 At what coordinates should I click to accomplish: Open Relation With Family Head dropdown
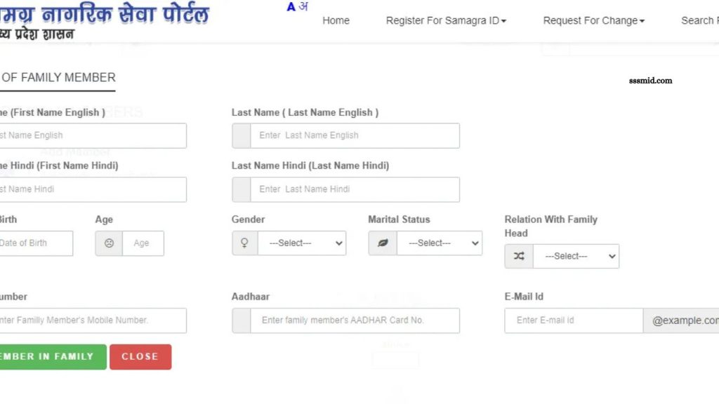coord(576,256)
